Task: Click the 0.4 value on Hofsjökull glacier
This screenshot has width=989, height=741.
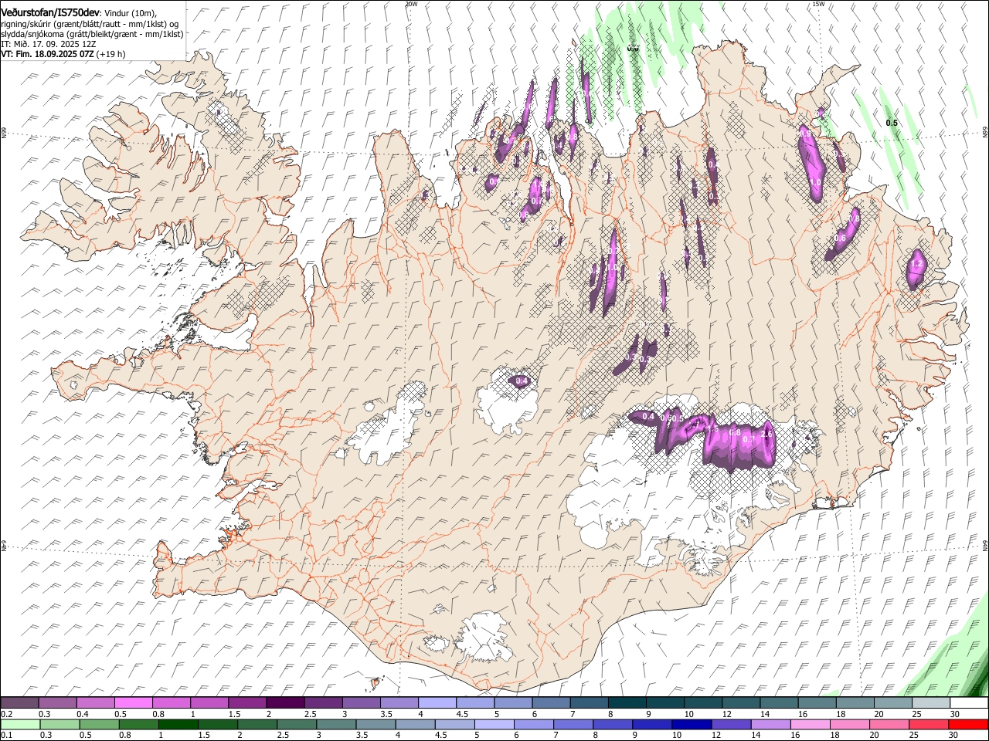Action: coord(522,381)
